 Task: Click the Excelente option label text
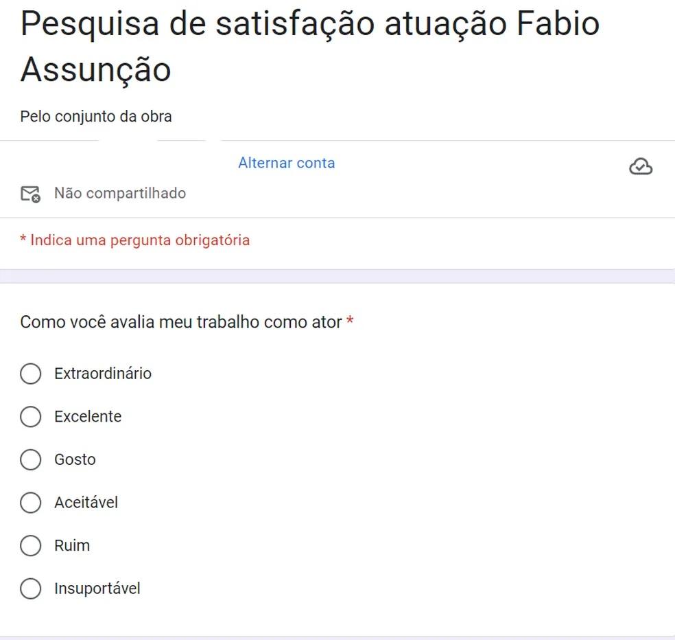(x=88, y=416)
